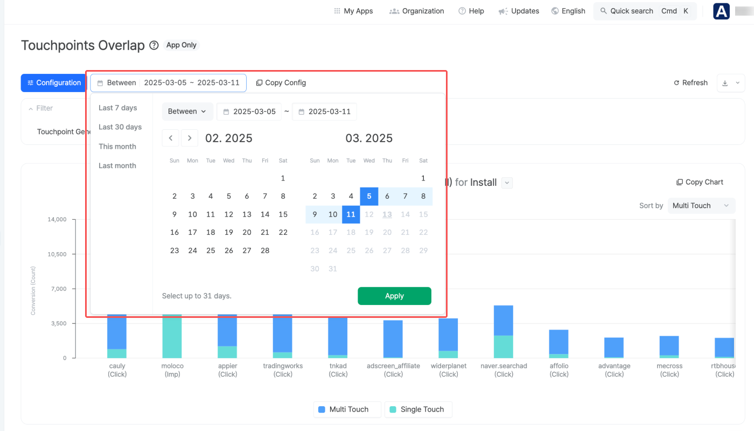Click the Copy Chart button
The height and width of the screenshot is (431, 754).
[x=700, y=182]
